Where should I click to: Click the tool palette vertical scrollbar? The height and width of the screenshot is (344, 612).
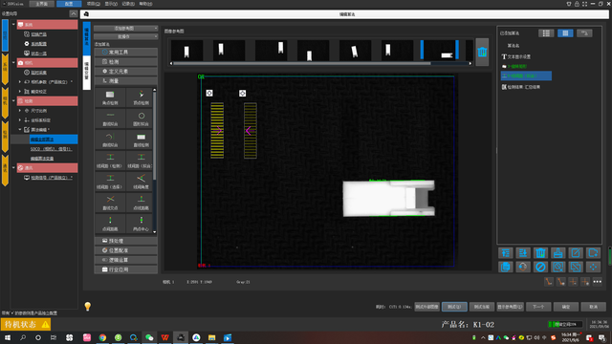(x=155, y=137)
